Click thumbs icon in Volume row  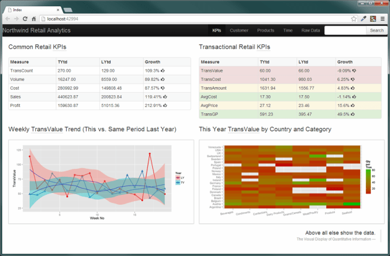point(163,79)
